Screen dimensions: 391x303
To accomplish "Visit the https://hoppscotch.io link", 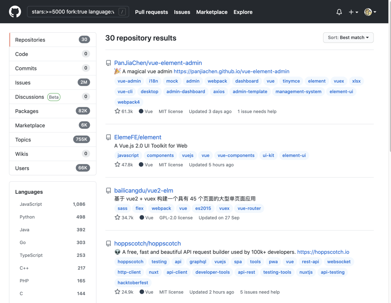I will 323,252.
